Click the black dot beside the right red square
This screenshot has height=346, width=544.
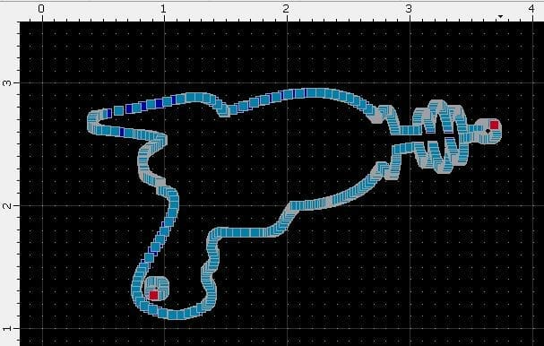pos(488,131)
